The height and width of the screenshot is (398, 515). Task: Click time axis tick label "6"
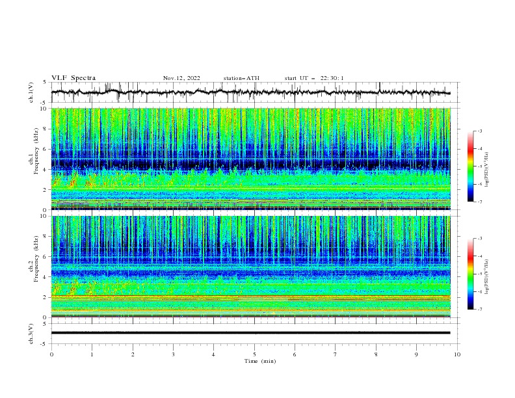[x=295, y=354]
